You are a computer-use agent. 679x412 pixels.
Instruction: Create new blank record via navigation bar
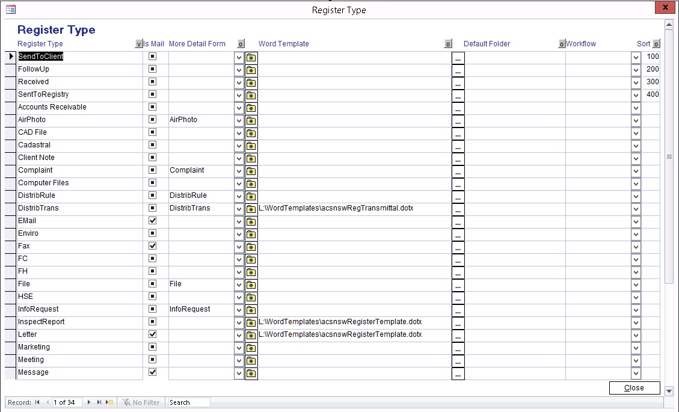coord(109,402)
